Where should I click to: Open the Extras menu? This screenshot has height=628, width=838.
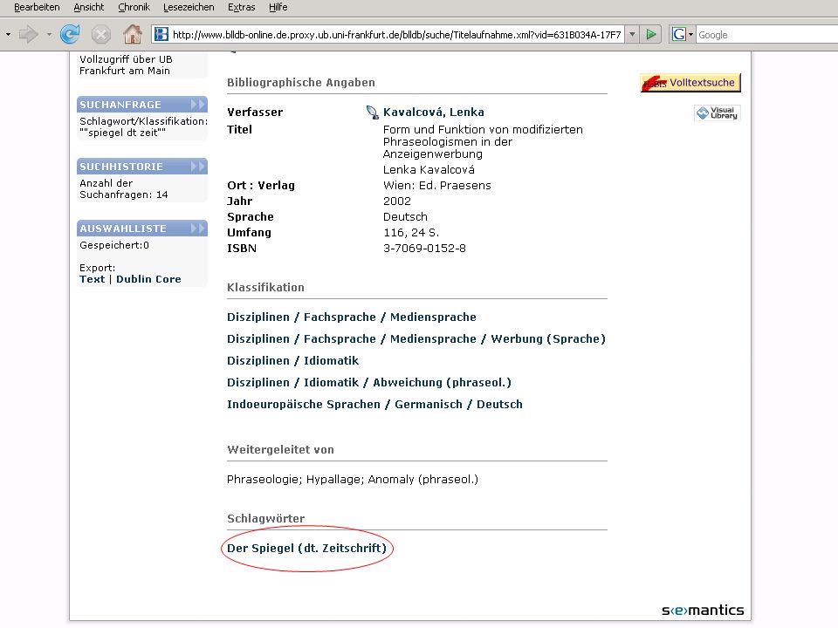click(241, 7)
